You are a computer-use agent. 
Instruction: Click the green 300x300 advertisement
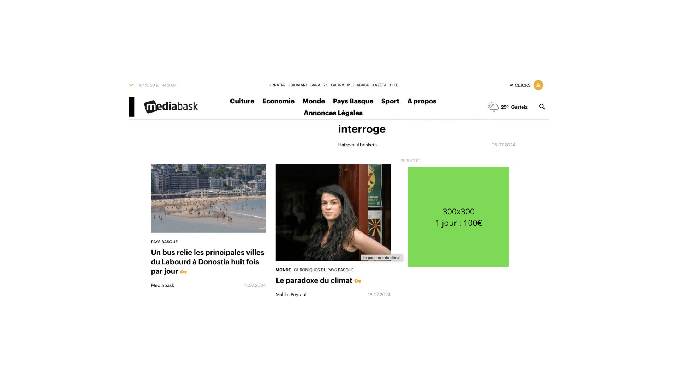coord(458,217)
